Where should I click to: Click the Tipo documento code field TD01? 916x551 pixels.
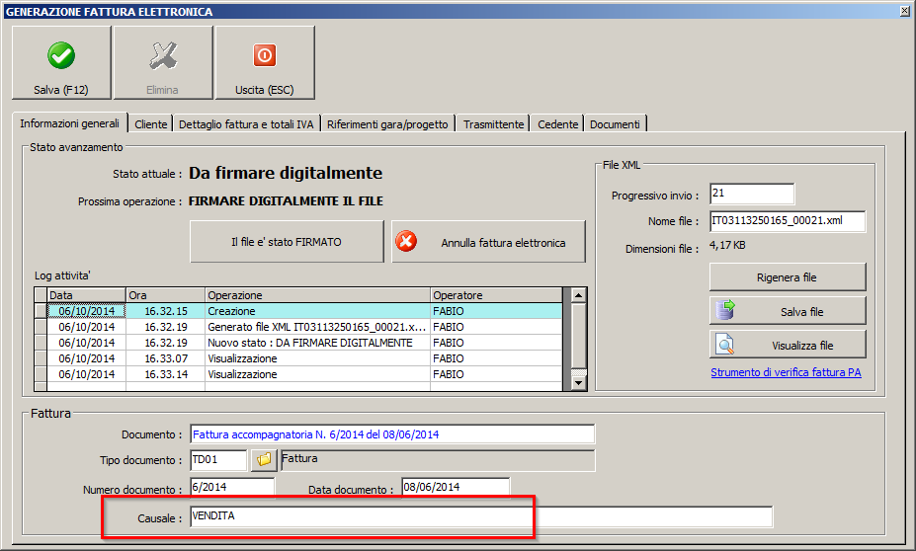[218, 460]
